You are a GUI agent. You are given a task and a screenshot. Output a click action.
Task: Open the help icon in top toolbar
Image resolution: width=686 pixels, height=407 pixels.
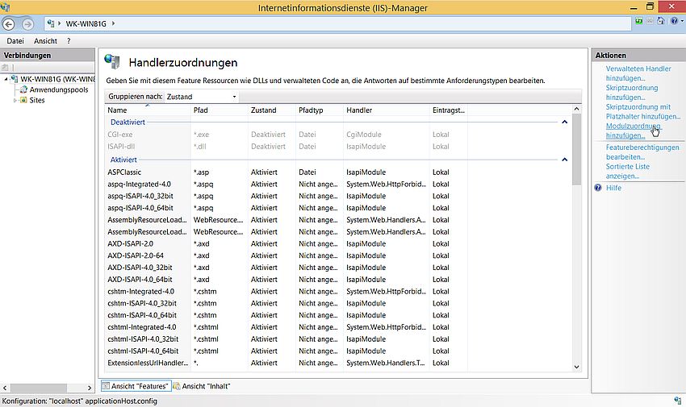(x=674, y=21)
